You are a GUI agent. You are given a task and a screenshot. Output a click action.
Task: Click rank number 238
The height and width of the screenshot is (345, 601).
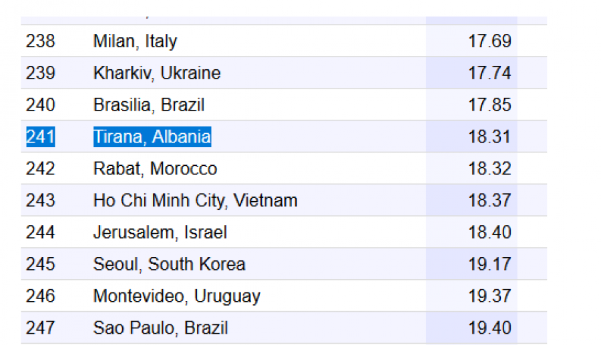point(40,41)
